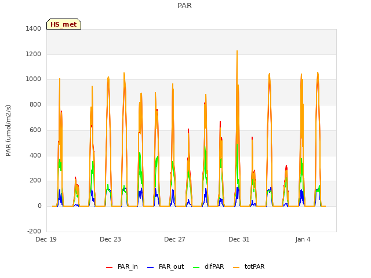Toggle the totPAR legend entry

tap(249, 266)
